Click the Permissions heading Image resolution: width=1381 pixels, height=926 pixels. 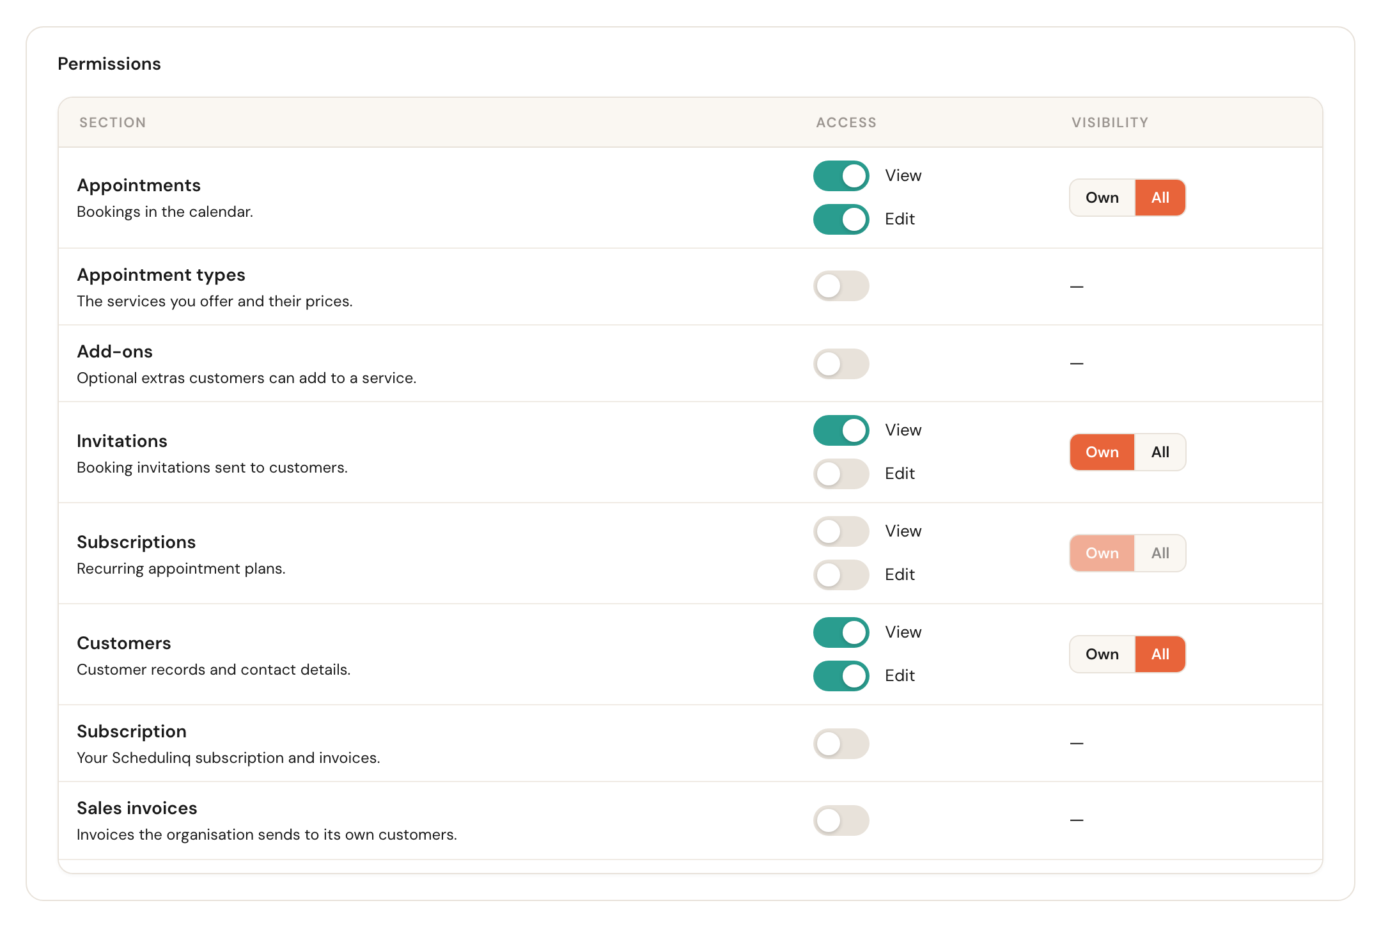(x=109, y=64)
